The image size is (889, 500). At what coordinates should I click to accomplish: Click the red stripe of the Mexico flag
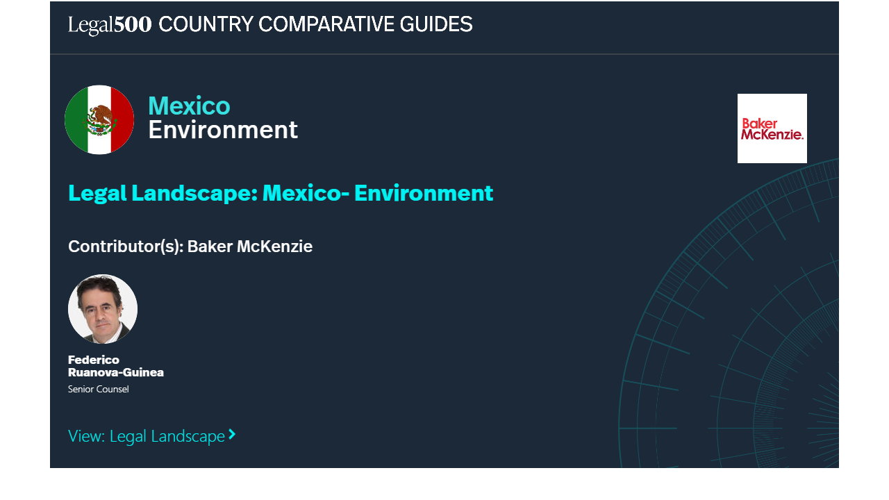pos(123,119)
